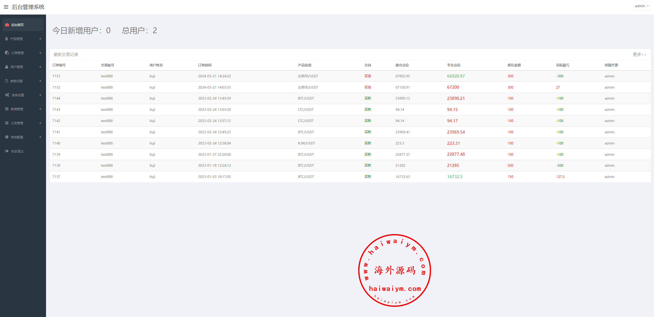
Task: Click the 实际盈亏 column header
Action: point(562,65)
